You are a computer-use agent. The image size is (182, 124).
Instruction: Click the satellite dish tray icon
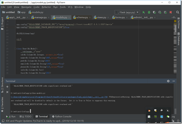[x=168, y=110]
